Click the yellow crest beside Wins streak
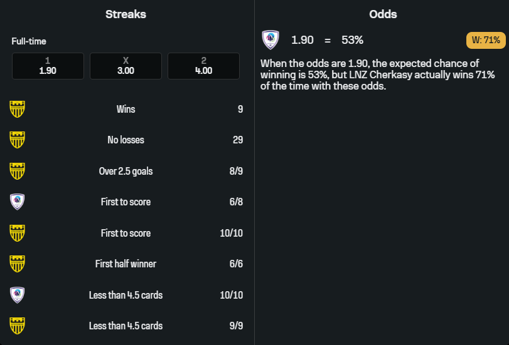Viewport: 509px width, 345px height. (18, 109)
